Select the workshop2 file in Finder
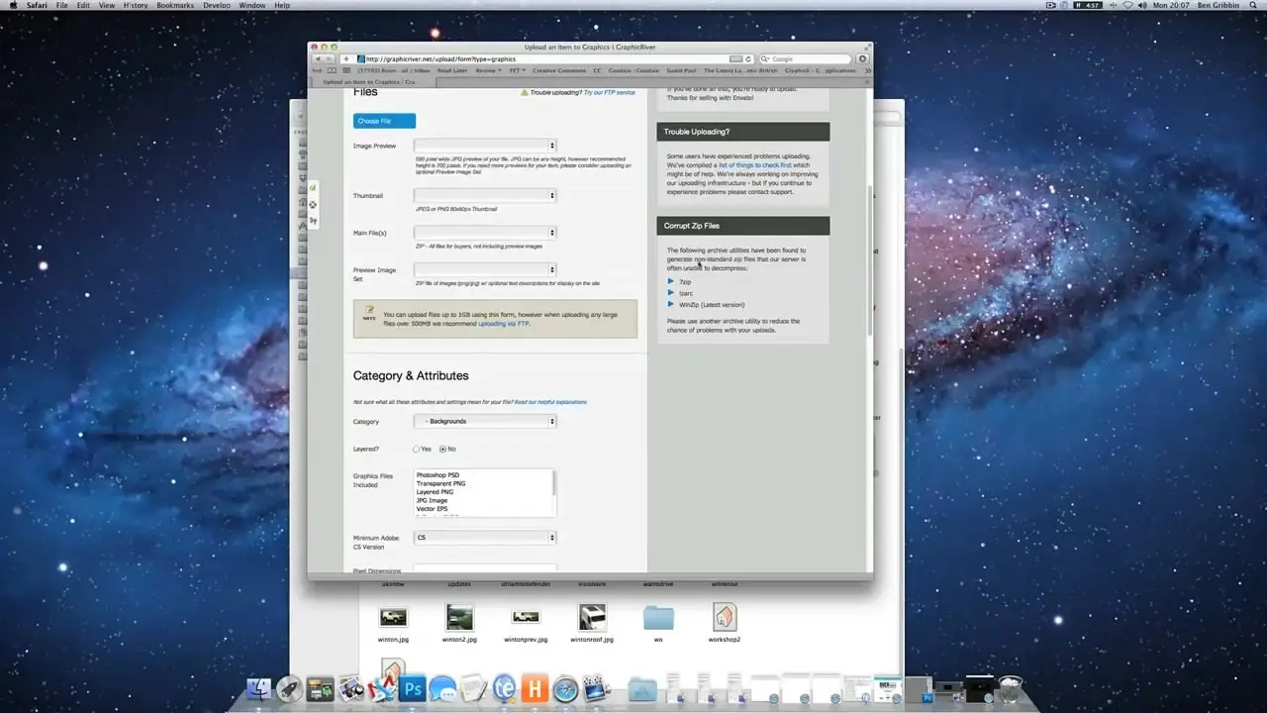This screenshot has width=1267, height=713. pyautogui.click(x=725, y=624)
